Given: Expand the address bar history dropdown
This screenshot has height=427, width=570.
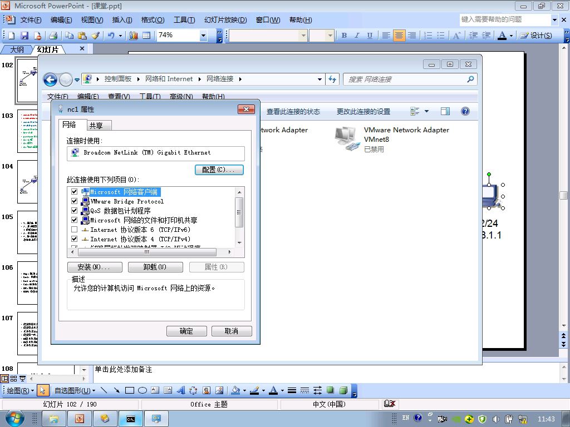Looking at the screenshot, I should pos(320,79).
